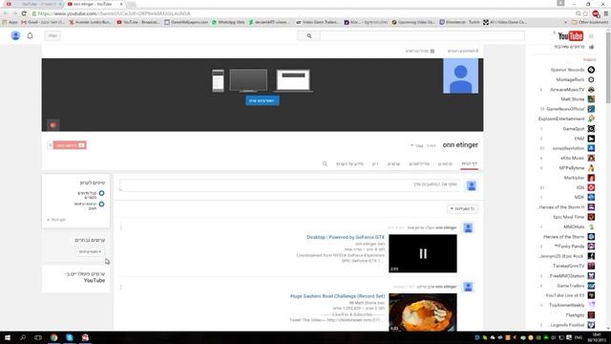Open Huge Sashimi Bowl Challenge title link
The height and width of the screenshot is (344, 611).
click(x=337, y=296)
